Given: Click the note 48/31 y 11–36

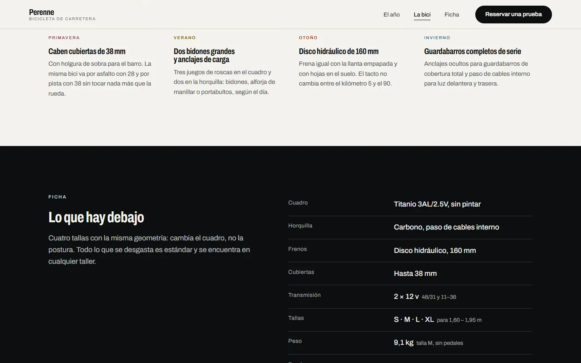Looking at the screenshot, I should [439, 297].
